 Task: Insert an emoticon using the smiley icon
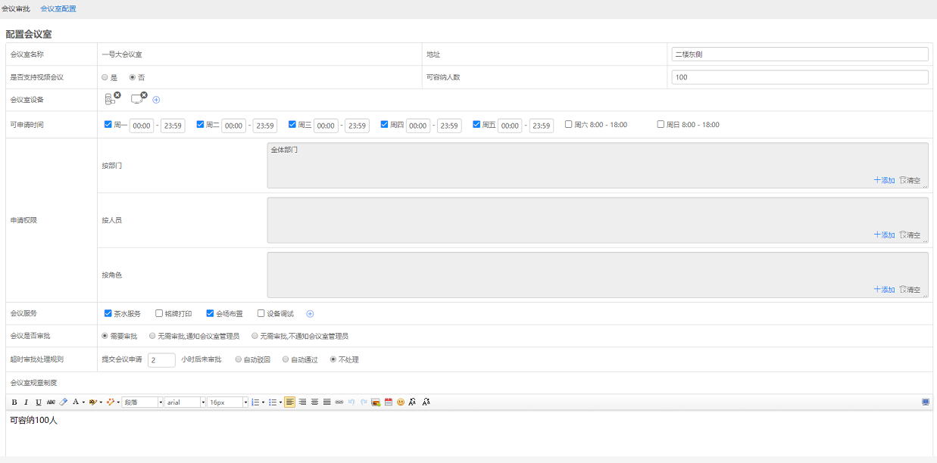(x=400, y=402)
